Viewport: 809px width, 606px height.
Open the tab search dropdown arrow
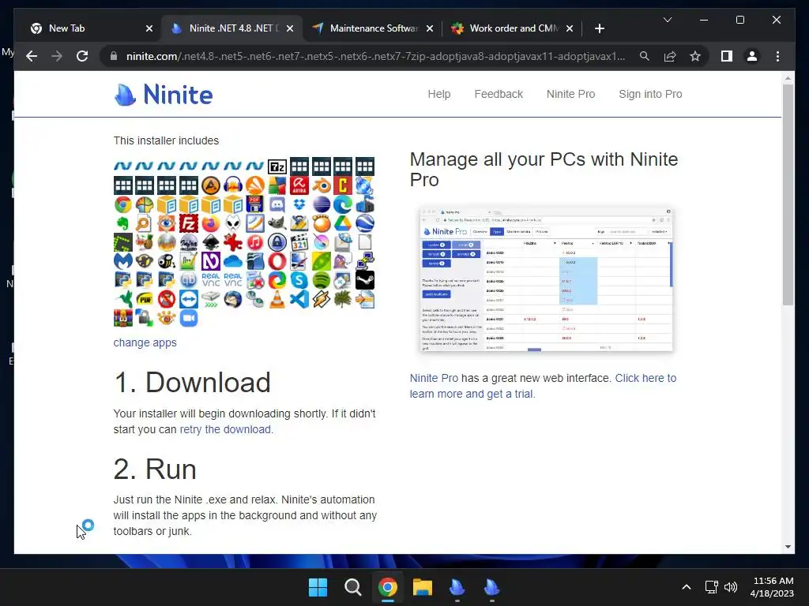(x=667, y=20)
